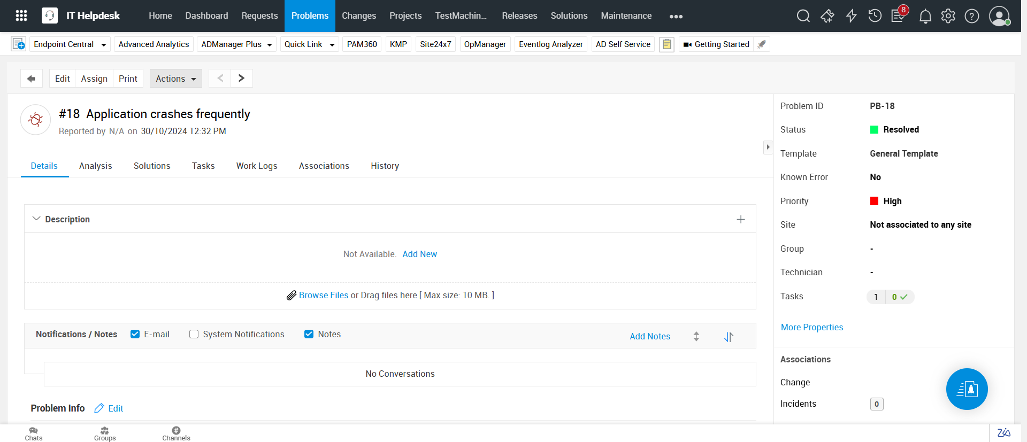Open the app launcher grid icon
Screen dimensions: 1027x442
21,15
